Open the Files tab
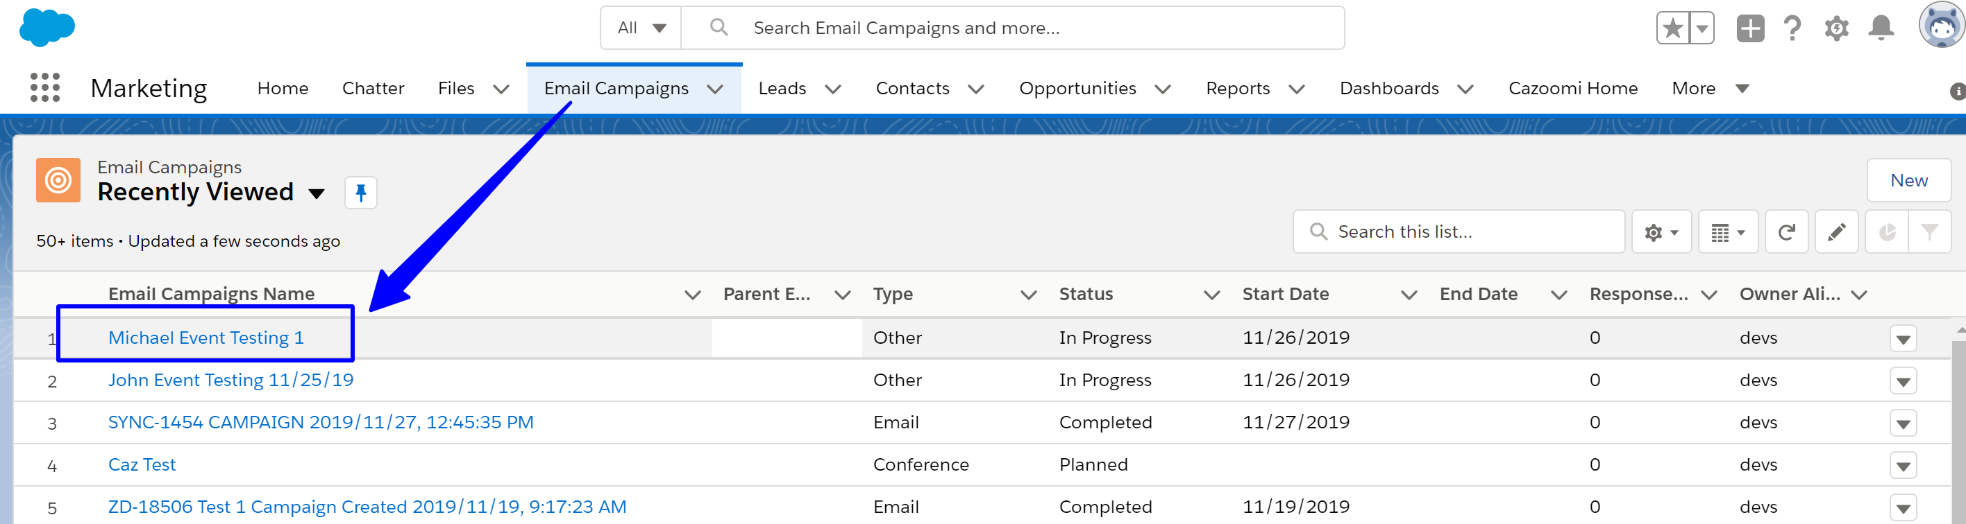Screen dimensions: 1966x524 click(455, 88)
